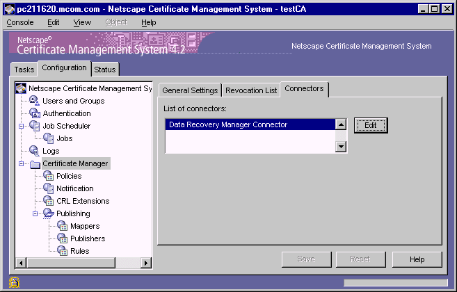Click connectors list scroll down arrow
Screen dimensions: 457x292
pos(341,146)
